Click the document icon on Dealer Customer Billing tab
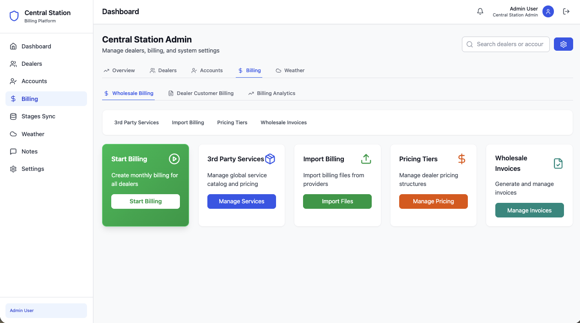The width and height of the screenshot is (580, 323). (171, 93)
